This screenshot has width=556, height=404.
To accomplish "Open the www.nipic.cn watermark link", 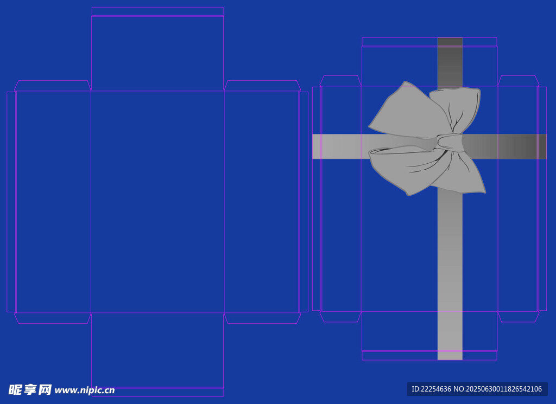I will (85, 390).
